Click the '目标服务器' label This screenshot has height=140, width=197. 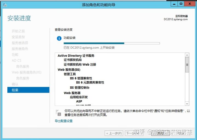click(182, 16)
